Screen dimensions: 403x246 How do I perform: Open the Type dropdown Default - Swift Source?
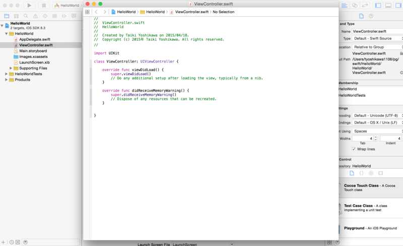[x=377, y=38]
